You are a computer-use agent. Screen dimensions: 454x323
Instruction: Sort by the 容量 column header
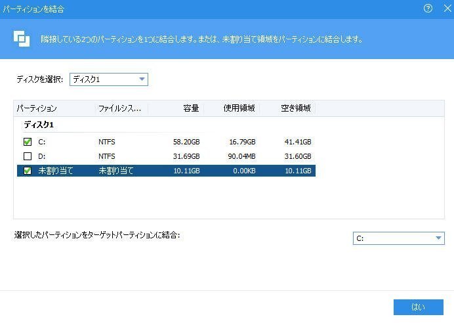click(191, 108)
